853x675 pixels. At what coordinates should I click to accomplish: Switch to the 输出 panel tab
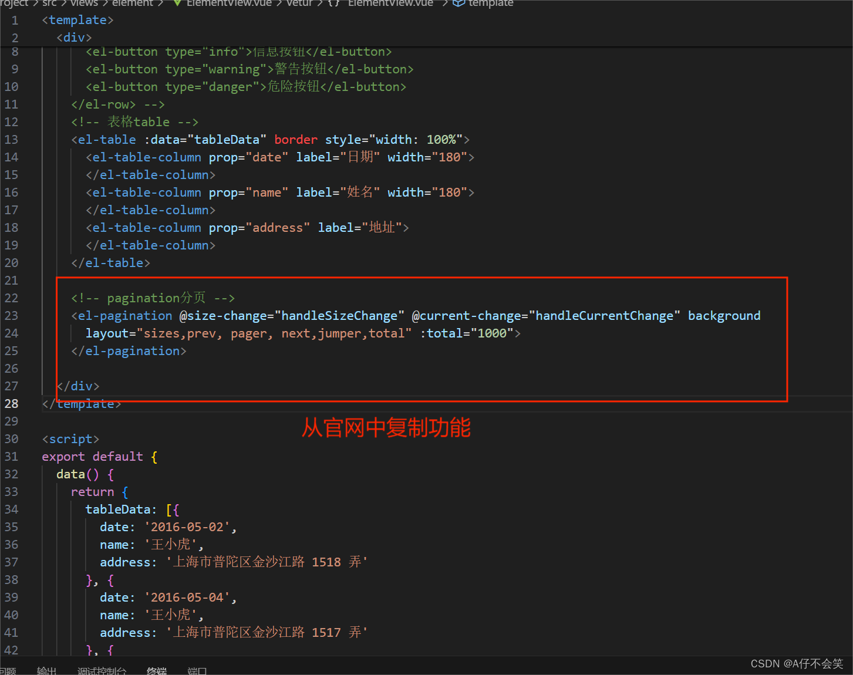46,670
